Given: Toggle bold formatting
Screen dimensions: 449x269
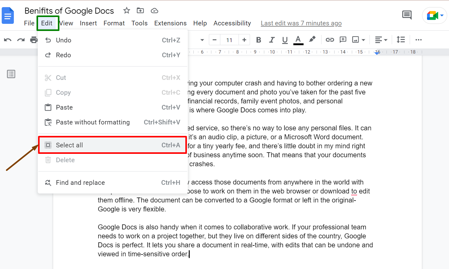Looking at the screenshot, I should (x=258, y=40).
